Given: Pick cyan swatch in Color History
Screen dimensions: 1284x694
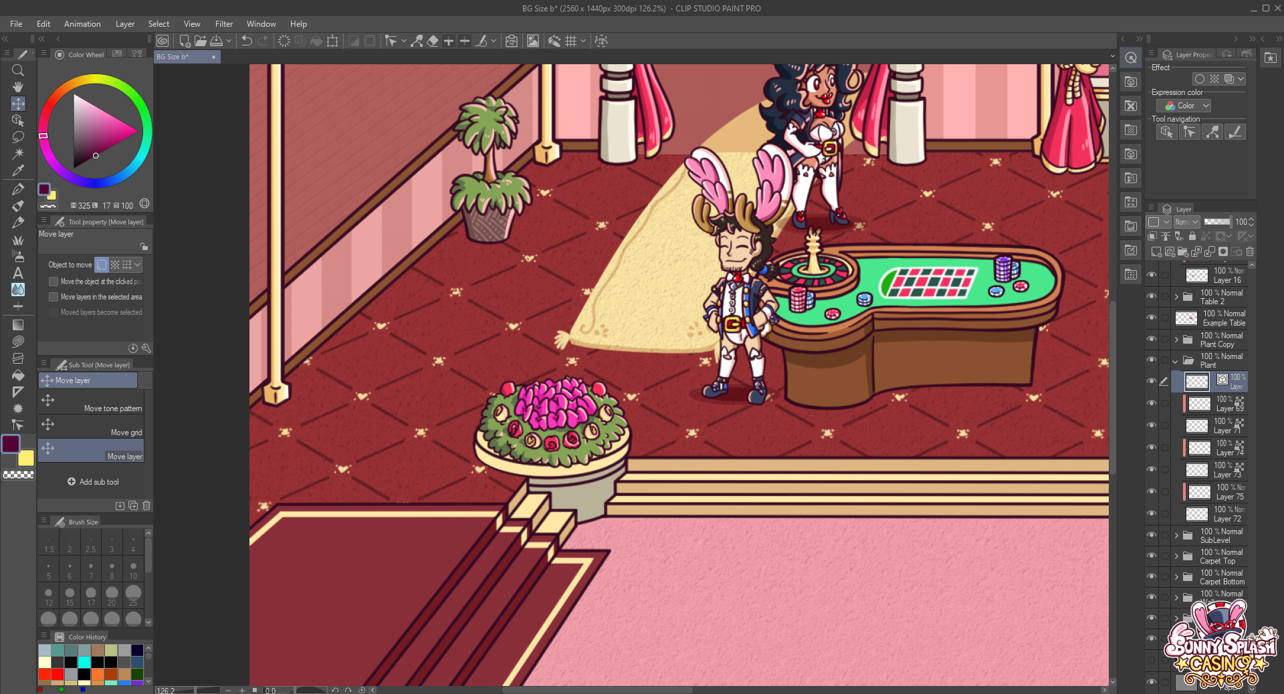Looking at the screenshot, I should (x=84, y=662).
